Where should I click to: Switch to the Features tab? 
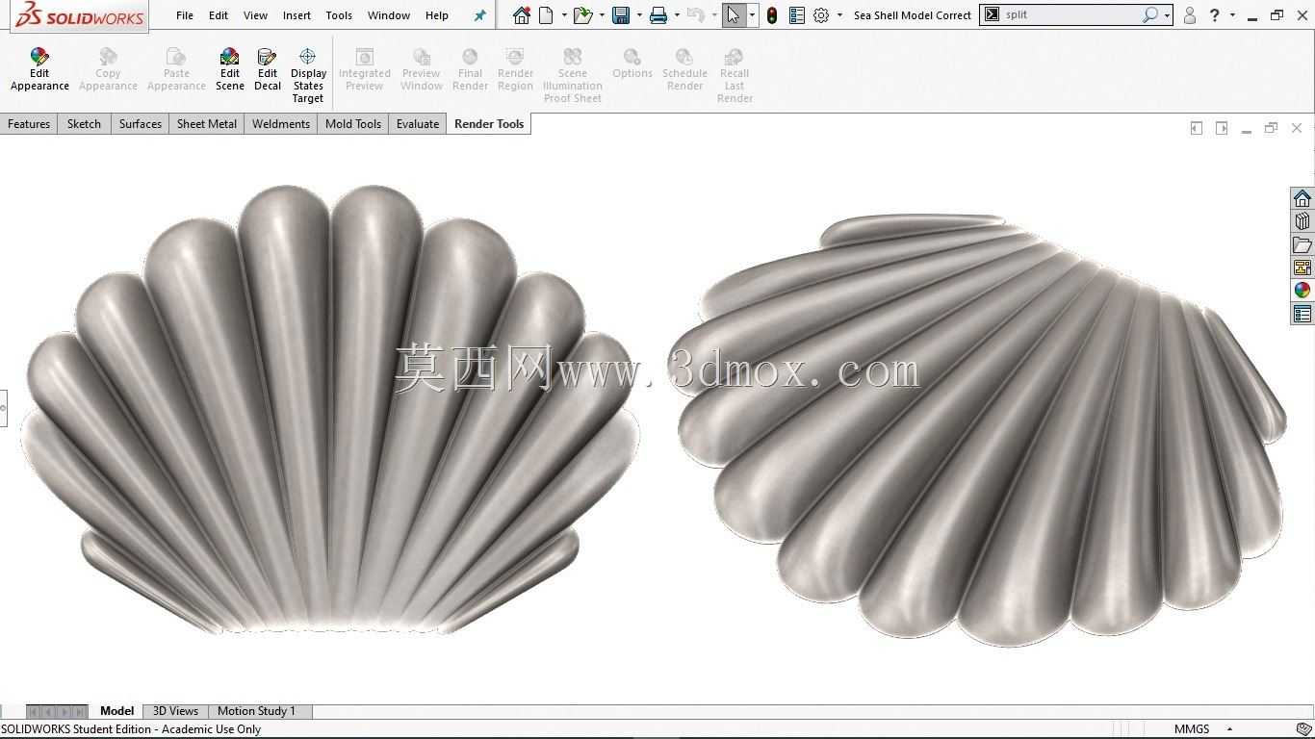click(x=29, y=124)
